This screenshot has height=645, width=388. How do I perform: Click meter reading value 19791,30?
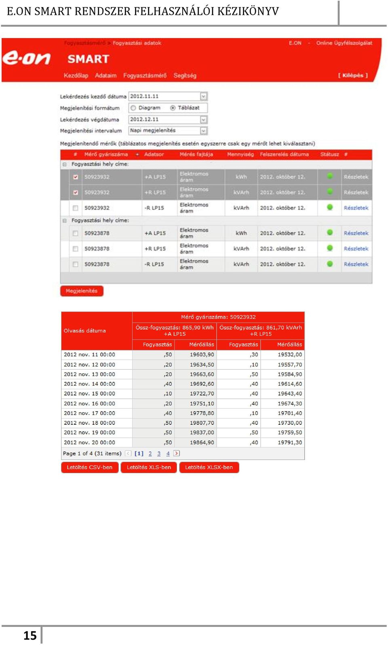[290, 443]
